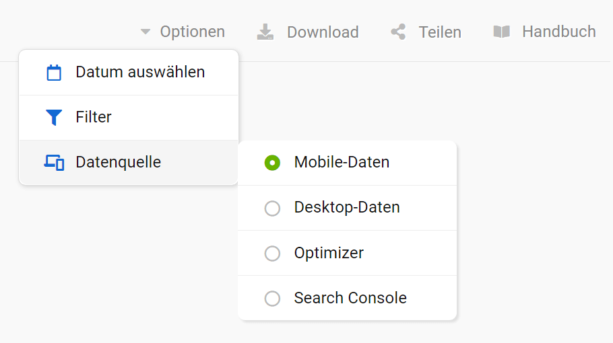Click the devices icon next to Datenquelle
Image resolution: width=613 pixels, height=343 pixels.
tap(54, 163)
